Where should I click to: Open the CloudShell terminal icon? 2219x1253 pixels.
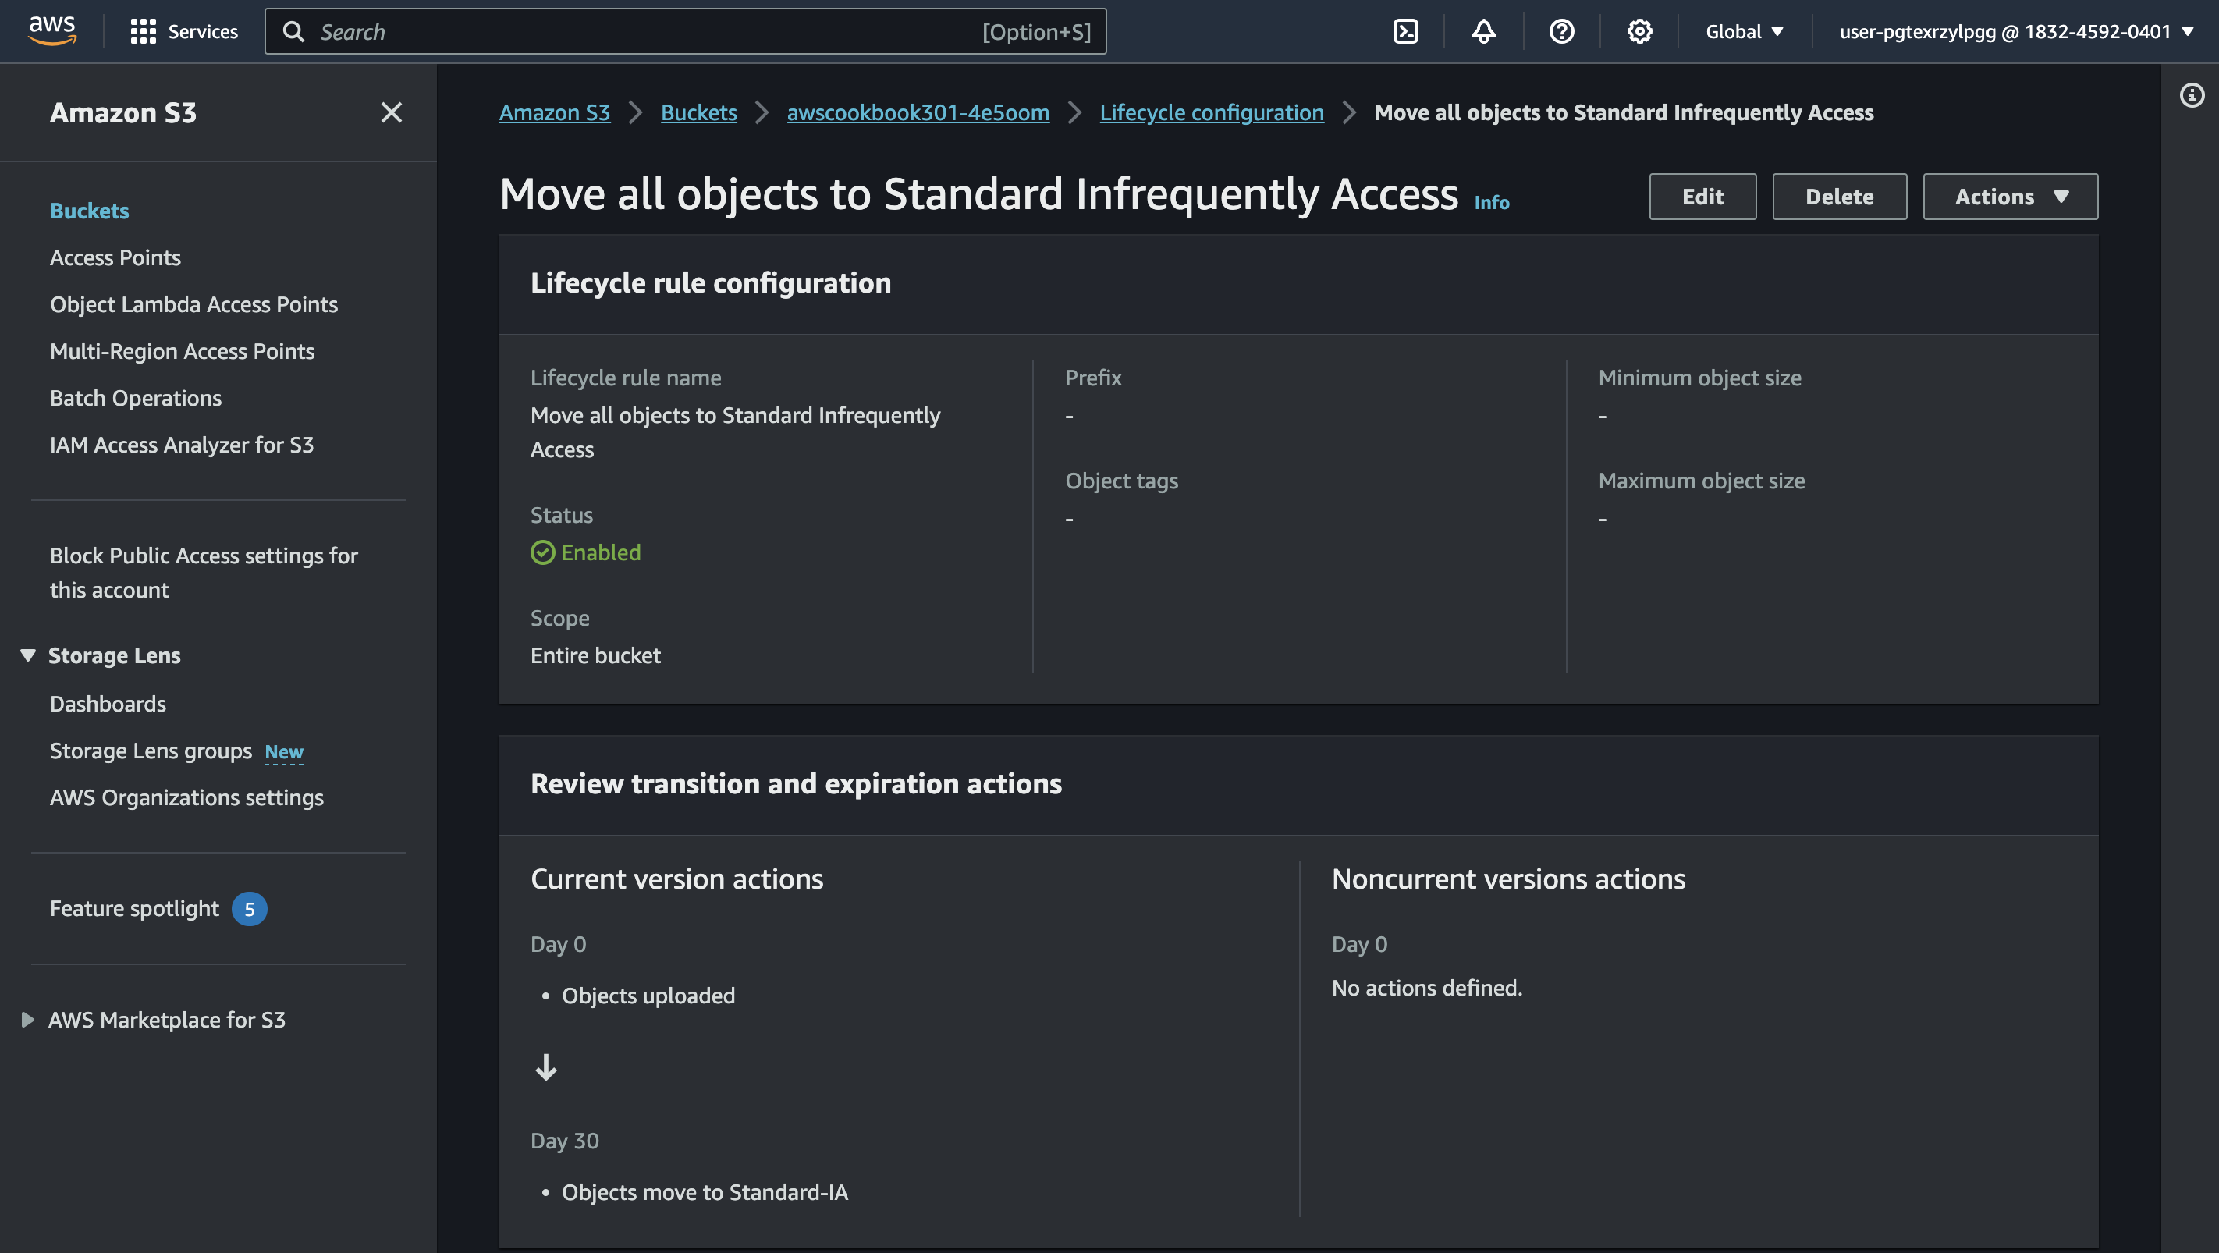pos(1407,31)
